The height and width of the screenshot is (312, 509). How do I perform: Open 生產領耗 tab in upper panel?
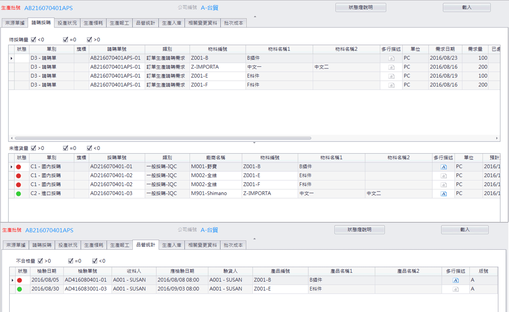tap(93, 23)
